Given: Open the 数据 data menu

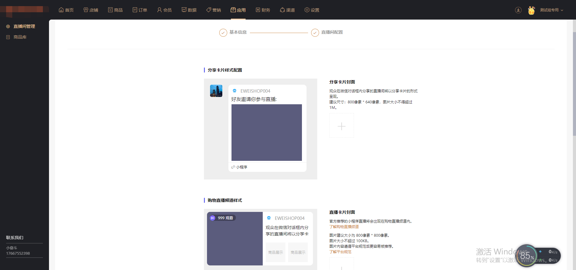Looking at the screenshot, I should point(189,10).
